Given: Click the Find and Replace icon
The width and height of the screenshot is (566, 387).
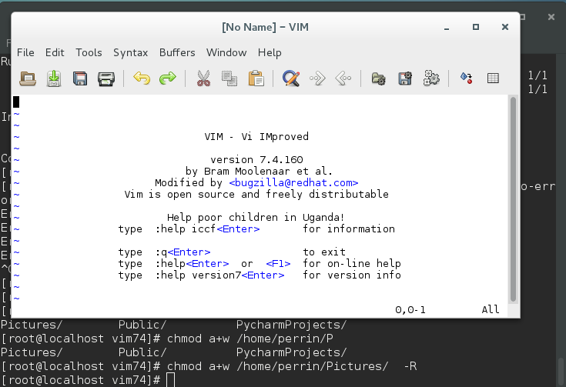Looking at the screenshot, I should 291,78.
